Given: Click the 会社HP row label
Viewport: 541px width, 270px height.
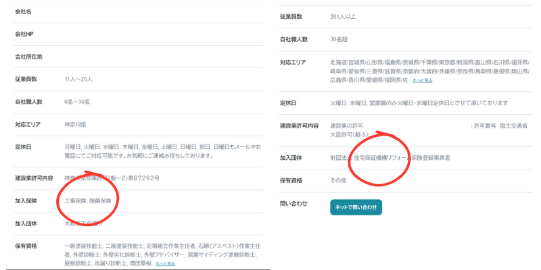Looking at the screenshot, I should 24,34.
